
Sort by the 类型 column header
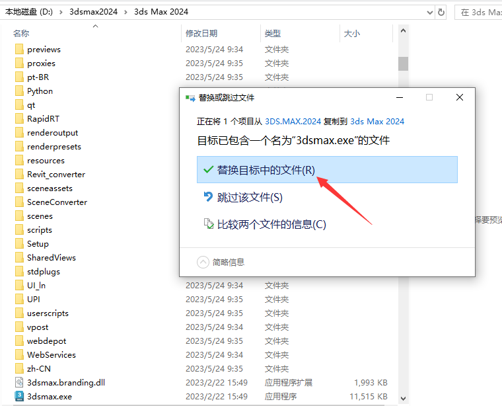273,33
